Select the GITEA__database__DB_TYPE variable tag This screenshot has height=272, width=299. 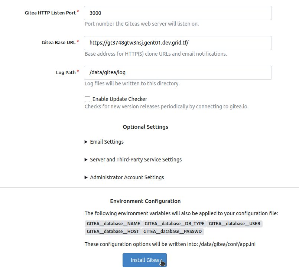[174, 224]
